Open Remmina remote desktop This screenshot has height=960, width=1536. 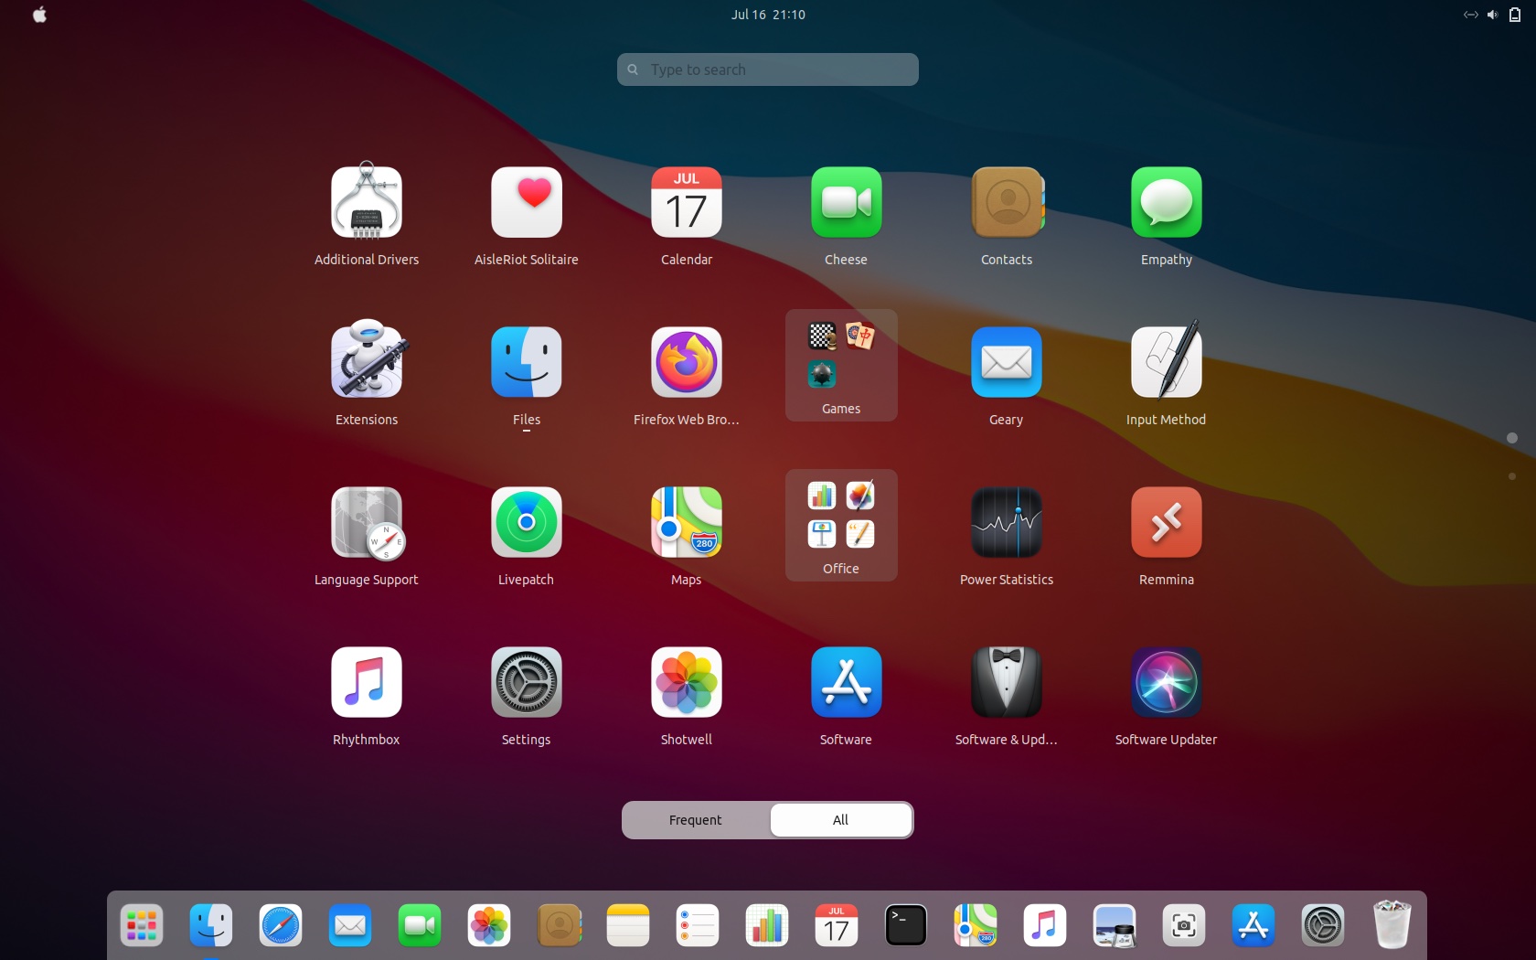pyautogui.click(x=1167, y=522)
